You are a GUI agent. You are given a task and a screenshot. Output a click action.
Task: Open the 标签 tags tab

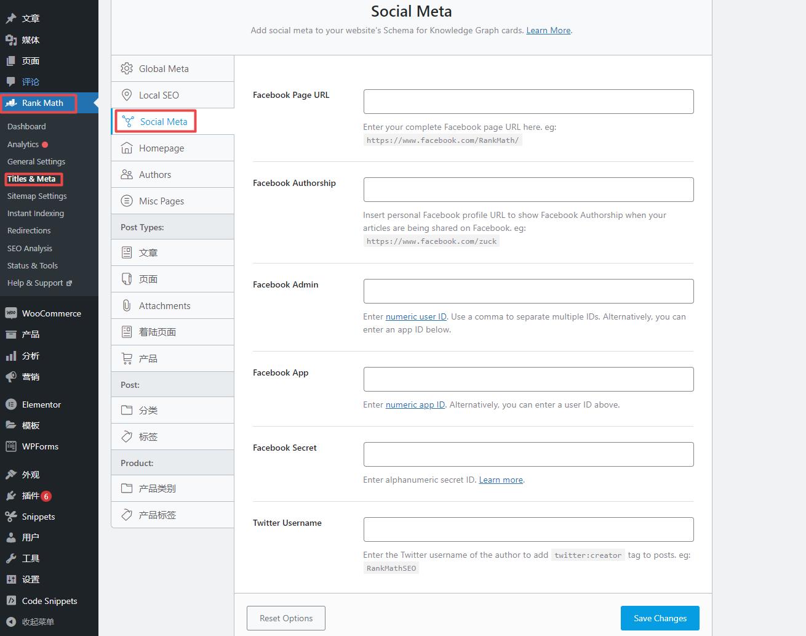click(x=172, y=437)
